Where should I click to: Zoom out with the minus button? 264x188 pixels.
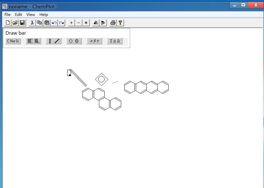[79, 23]
